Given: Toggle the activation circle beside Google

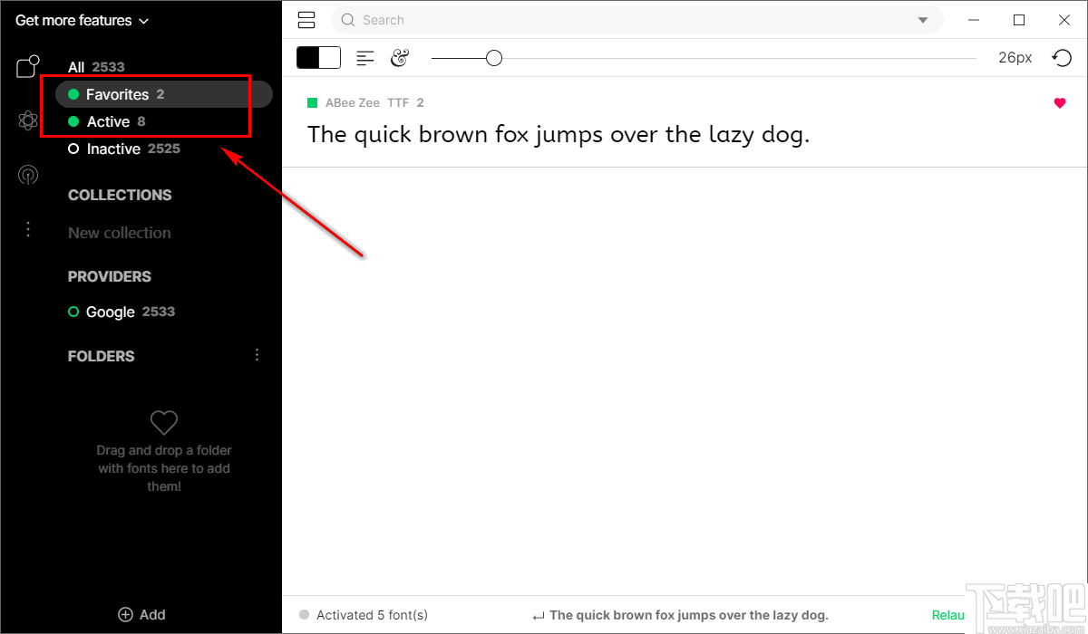Looking at the screenshot, I should click(x=73, y=312).
